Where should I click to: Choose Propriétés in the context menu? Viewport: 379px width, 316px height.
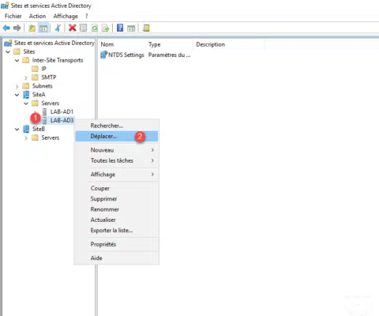pyautogui.click(x=117, y=244)
